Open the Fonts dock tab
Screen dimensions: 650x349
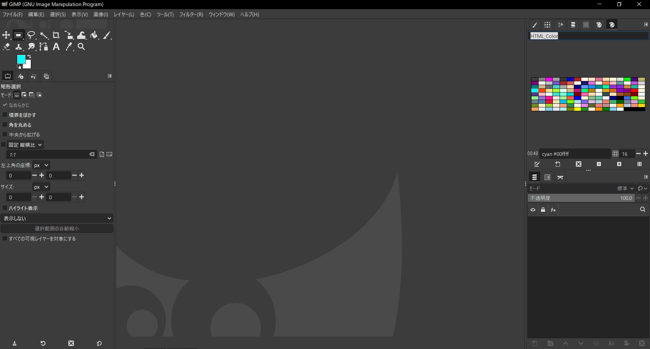coord(560,25)
